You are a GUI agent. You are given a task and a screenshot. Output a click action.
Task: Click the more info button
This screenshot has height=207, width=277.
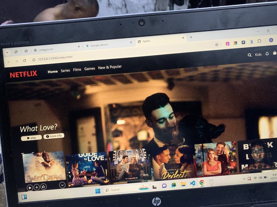(54, 136)
